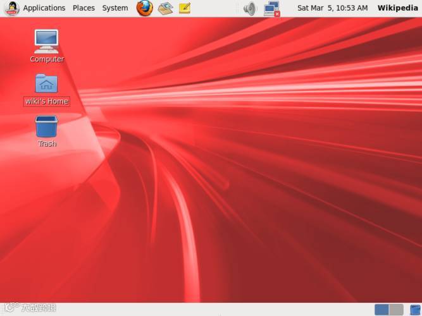Open the sticky notes launcher icon

[x=185, y=8]
